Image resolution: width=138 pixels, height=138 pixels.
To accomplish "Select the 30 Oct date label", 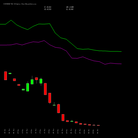I will [x=5, y=131].
